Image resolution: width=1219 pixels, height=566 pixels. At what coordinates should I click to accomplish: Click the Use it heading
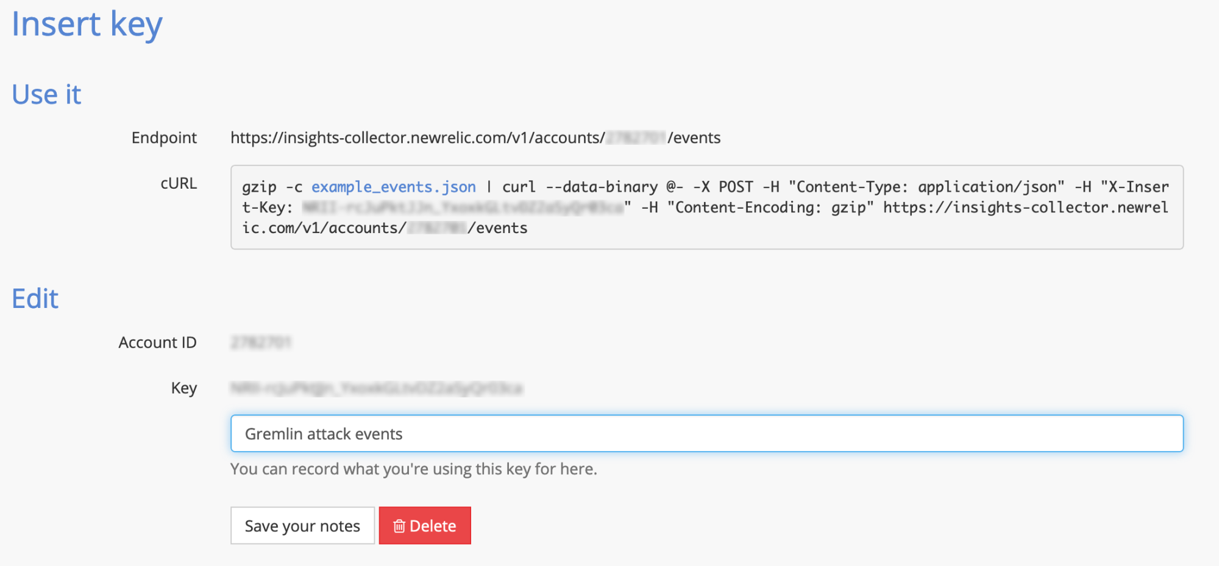(x=46, y=94)
